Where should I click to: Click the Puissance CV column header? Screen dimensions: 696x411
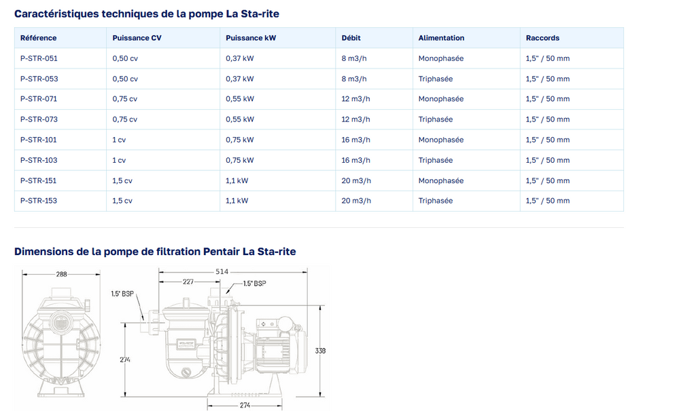[163, 38]
